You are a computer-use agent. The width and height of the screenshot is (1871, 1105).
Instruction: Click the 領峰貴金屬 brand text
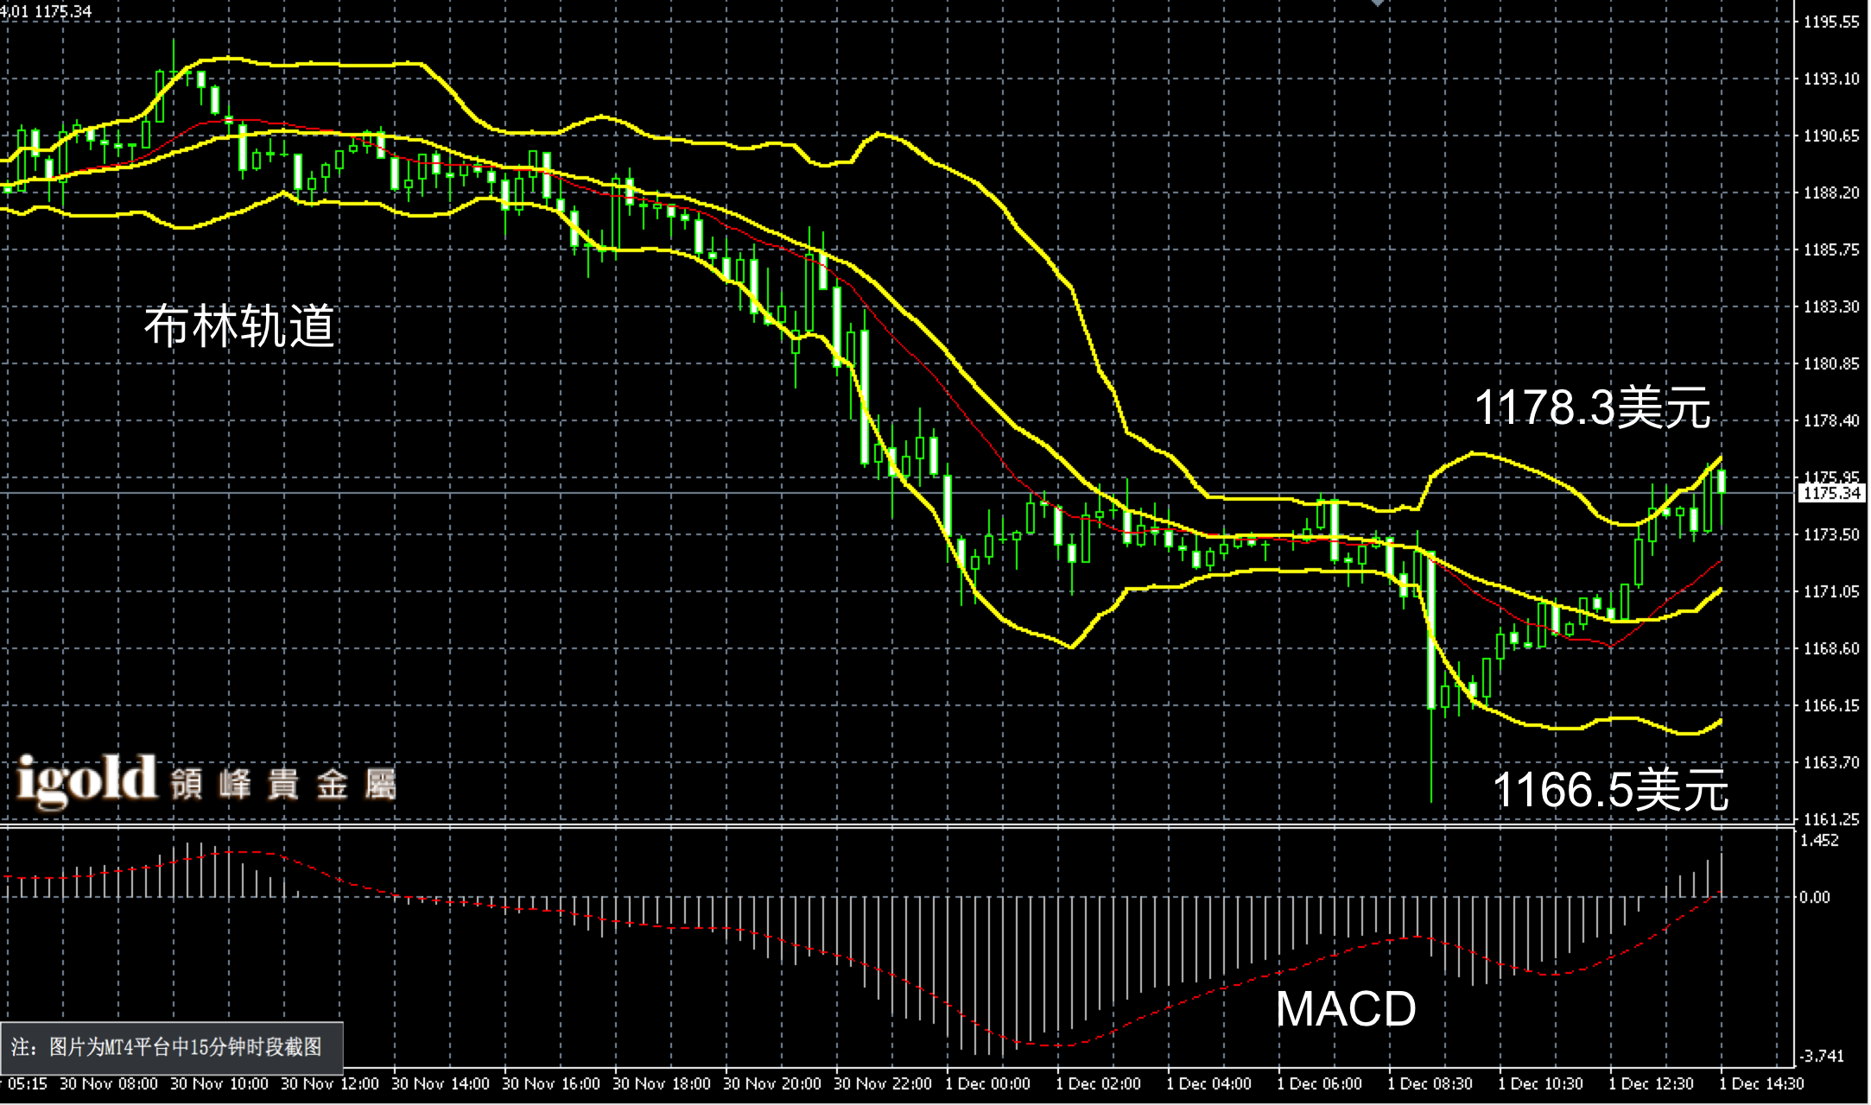[x=282, y=785]
